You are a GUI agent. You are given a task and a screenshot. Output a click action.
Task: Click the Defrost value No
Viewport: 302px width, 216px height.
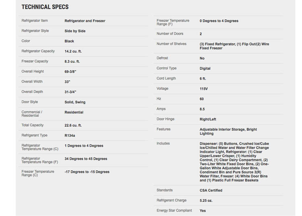[202, 58]
